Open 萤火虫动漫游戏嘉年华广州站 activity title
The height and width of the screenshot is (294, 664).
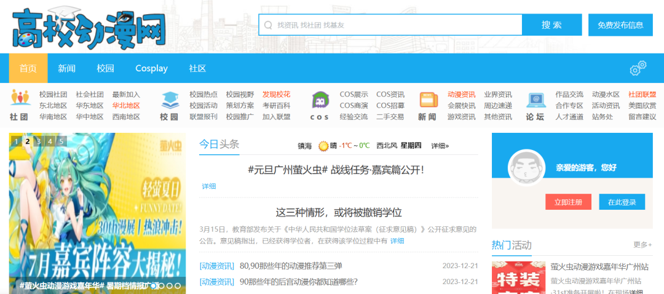click(x=599, y=267)
